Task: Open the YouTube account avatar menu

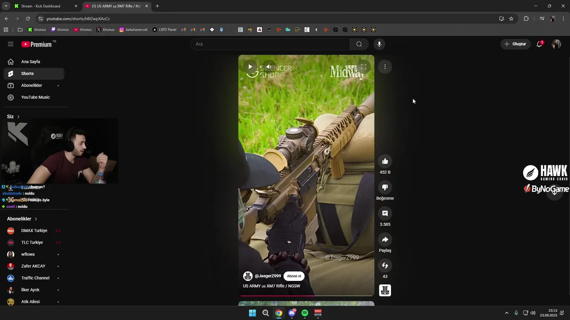Action: tap(556, 44)
